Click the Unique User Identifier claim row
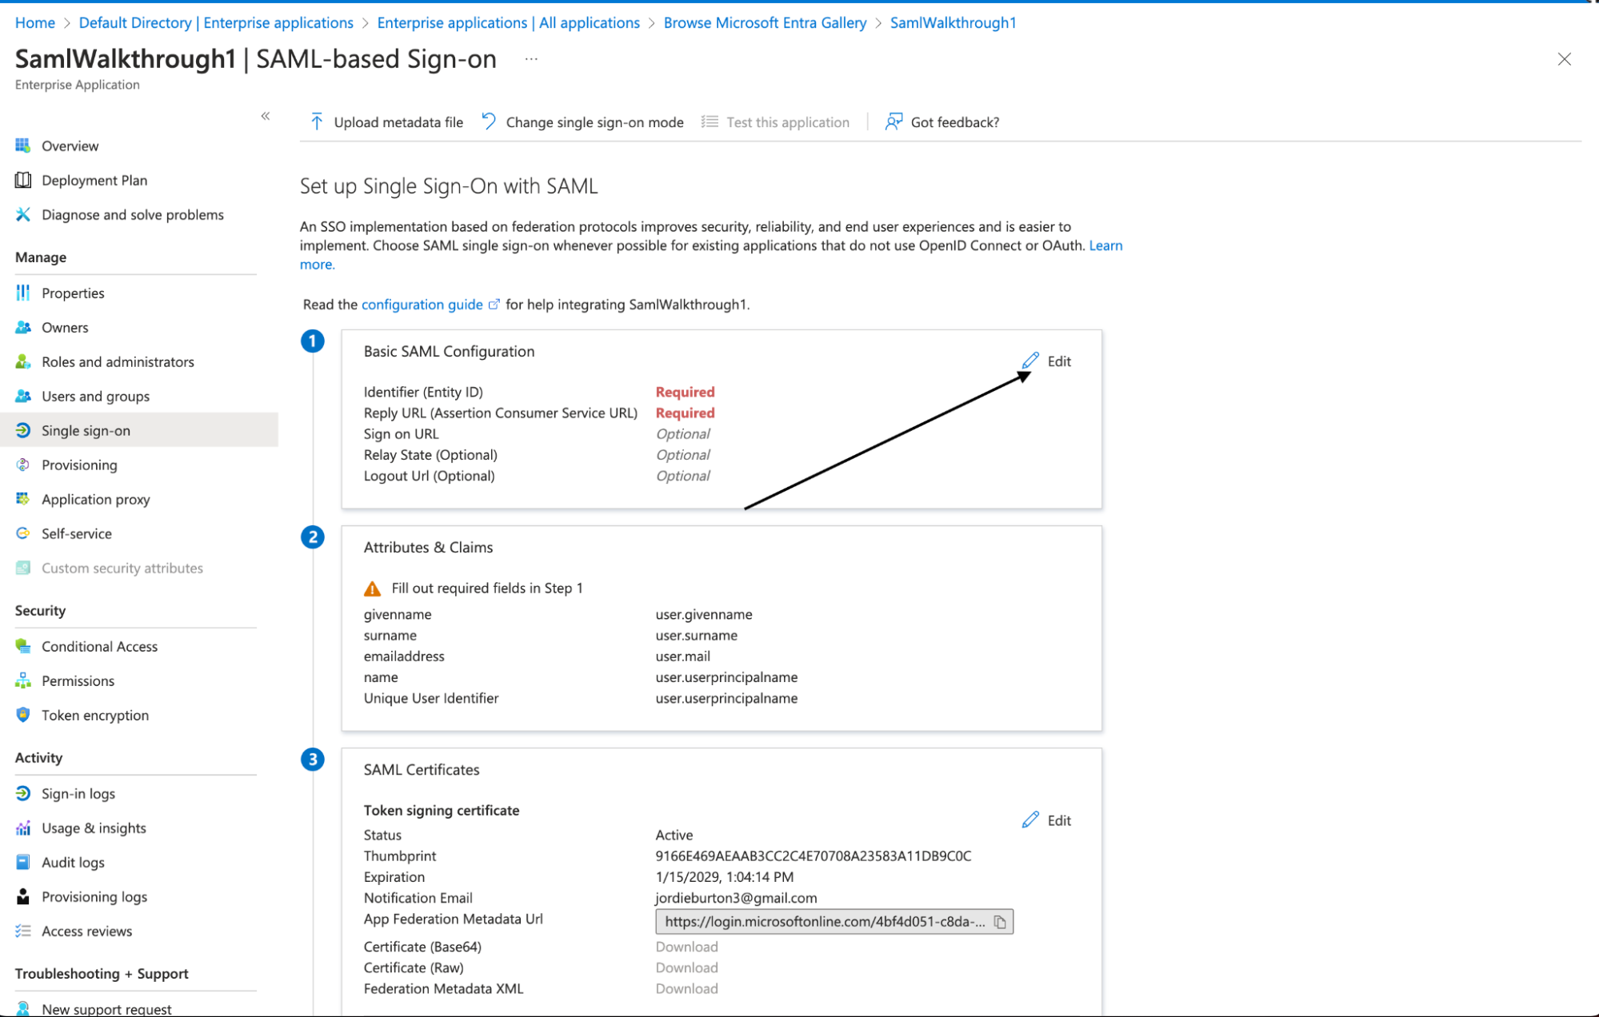The height and width of the screenshot is (1017, 1599). pos(581,698)
